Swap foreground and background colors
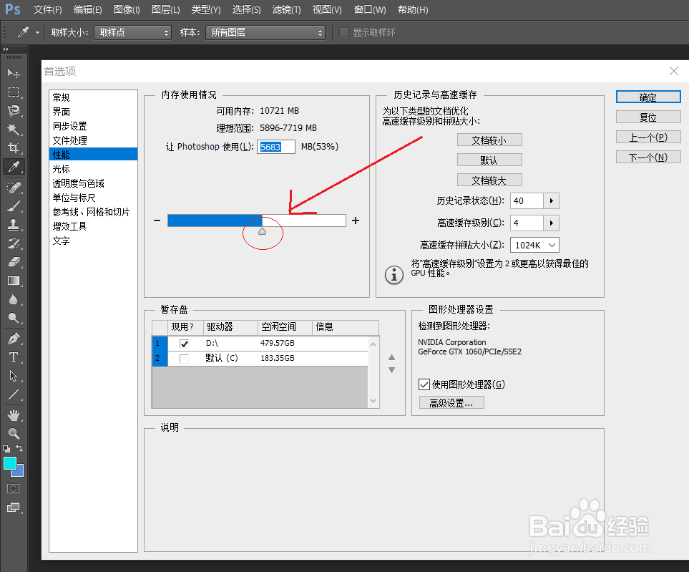 [19, 448]
